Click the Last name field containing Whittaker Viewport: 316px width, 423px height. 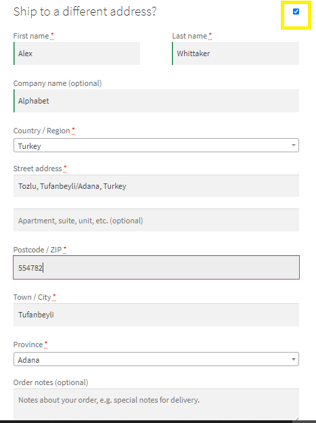click(235, 53)
